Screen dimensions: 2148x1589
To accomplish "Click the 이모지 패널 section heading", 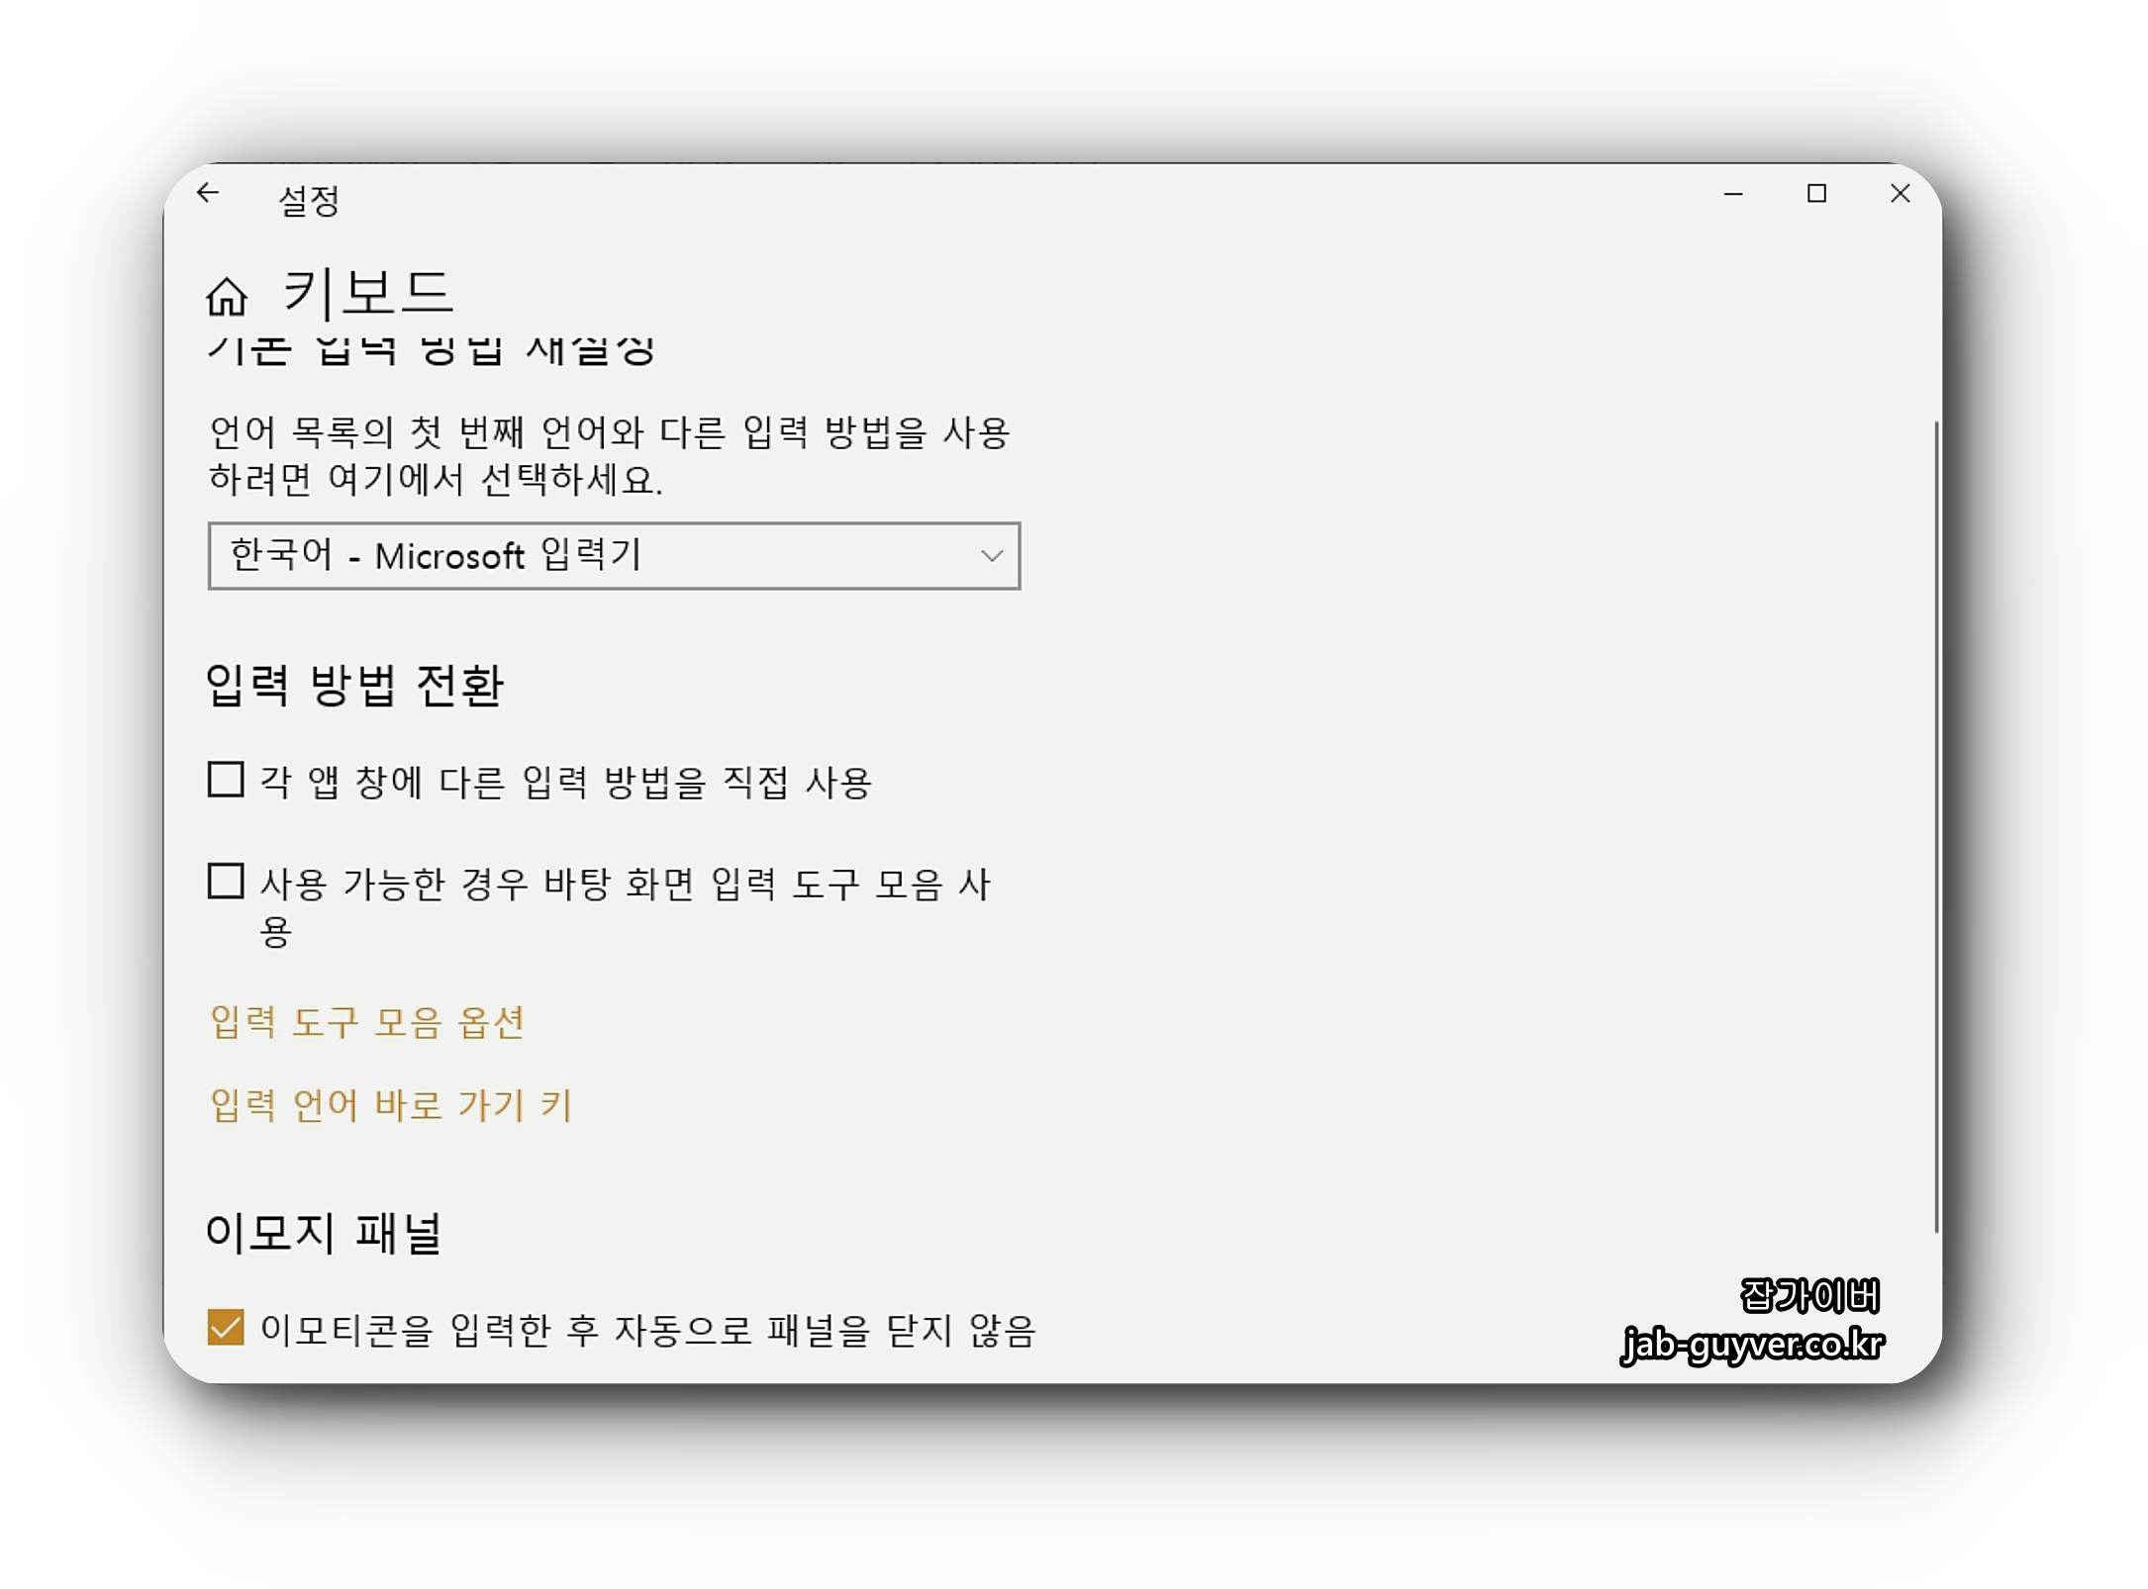I will pos(324,1233).
